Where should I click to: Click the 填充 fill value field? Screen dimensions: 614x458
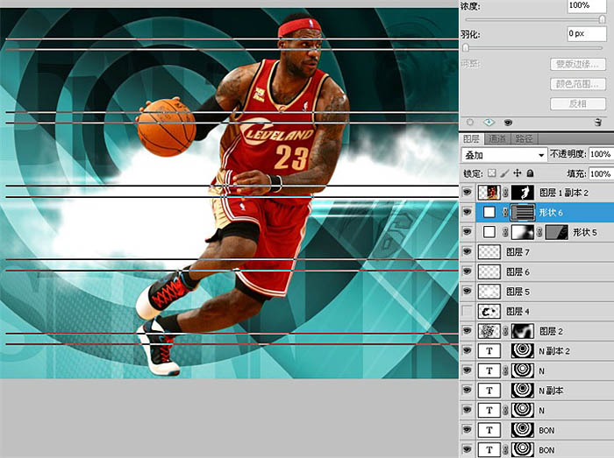pyautogui.click(x=600, y=173)
